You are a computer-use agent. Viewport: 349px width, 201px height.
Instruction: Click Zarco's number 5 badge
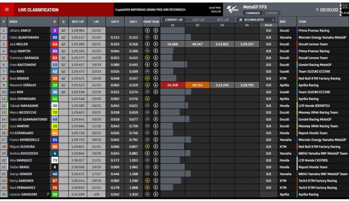click(55, 30)
